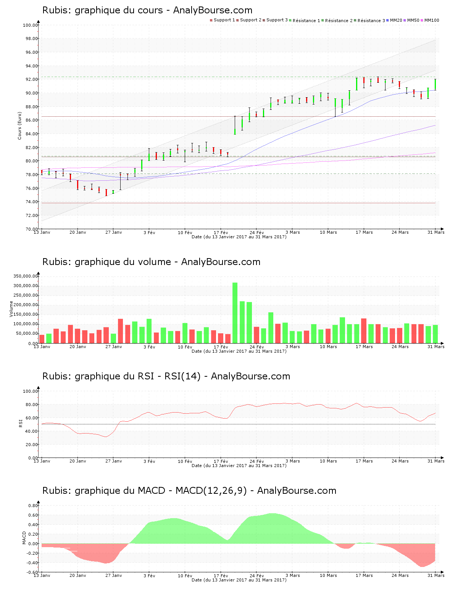
Task: Click the title 'Rubis: graphique du MACD'
Action: click(x=104, y=491)
